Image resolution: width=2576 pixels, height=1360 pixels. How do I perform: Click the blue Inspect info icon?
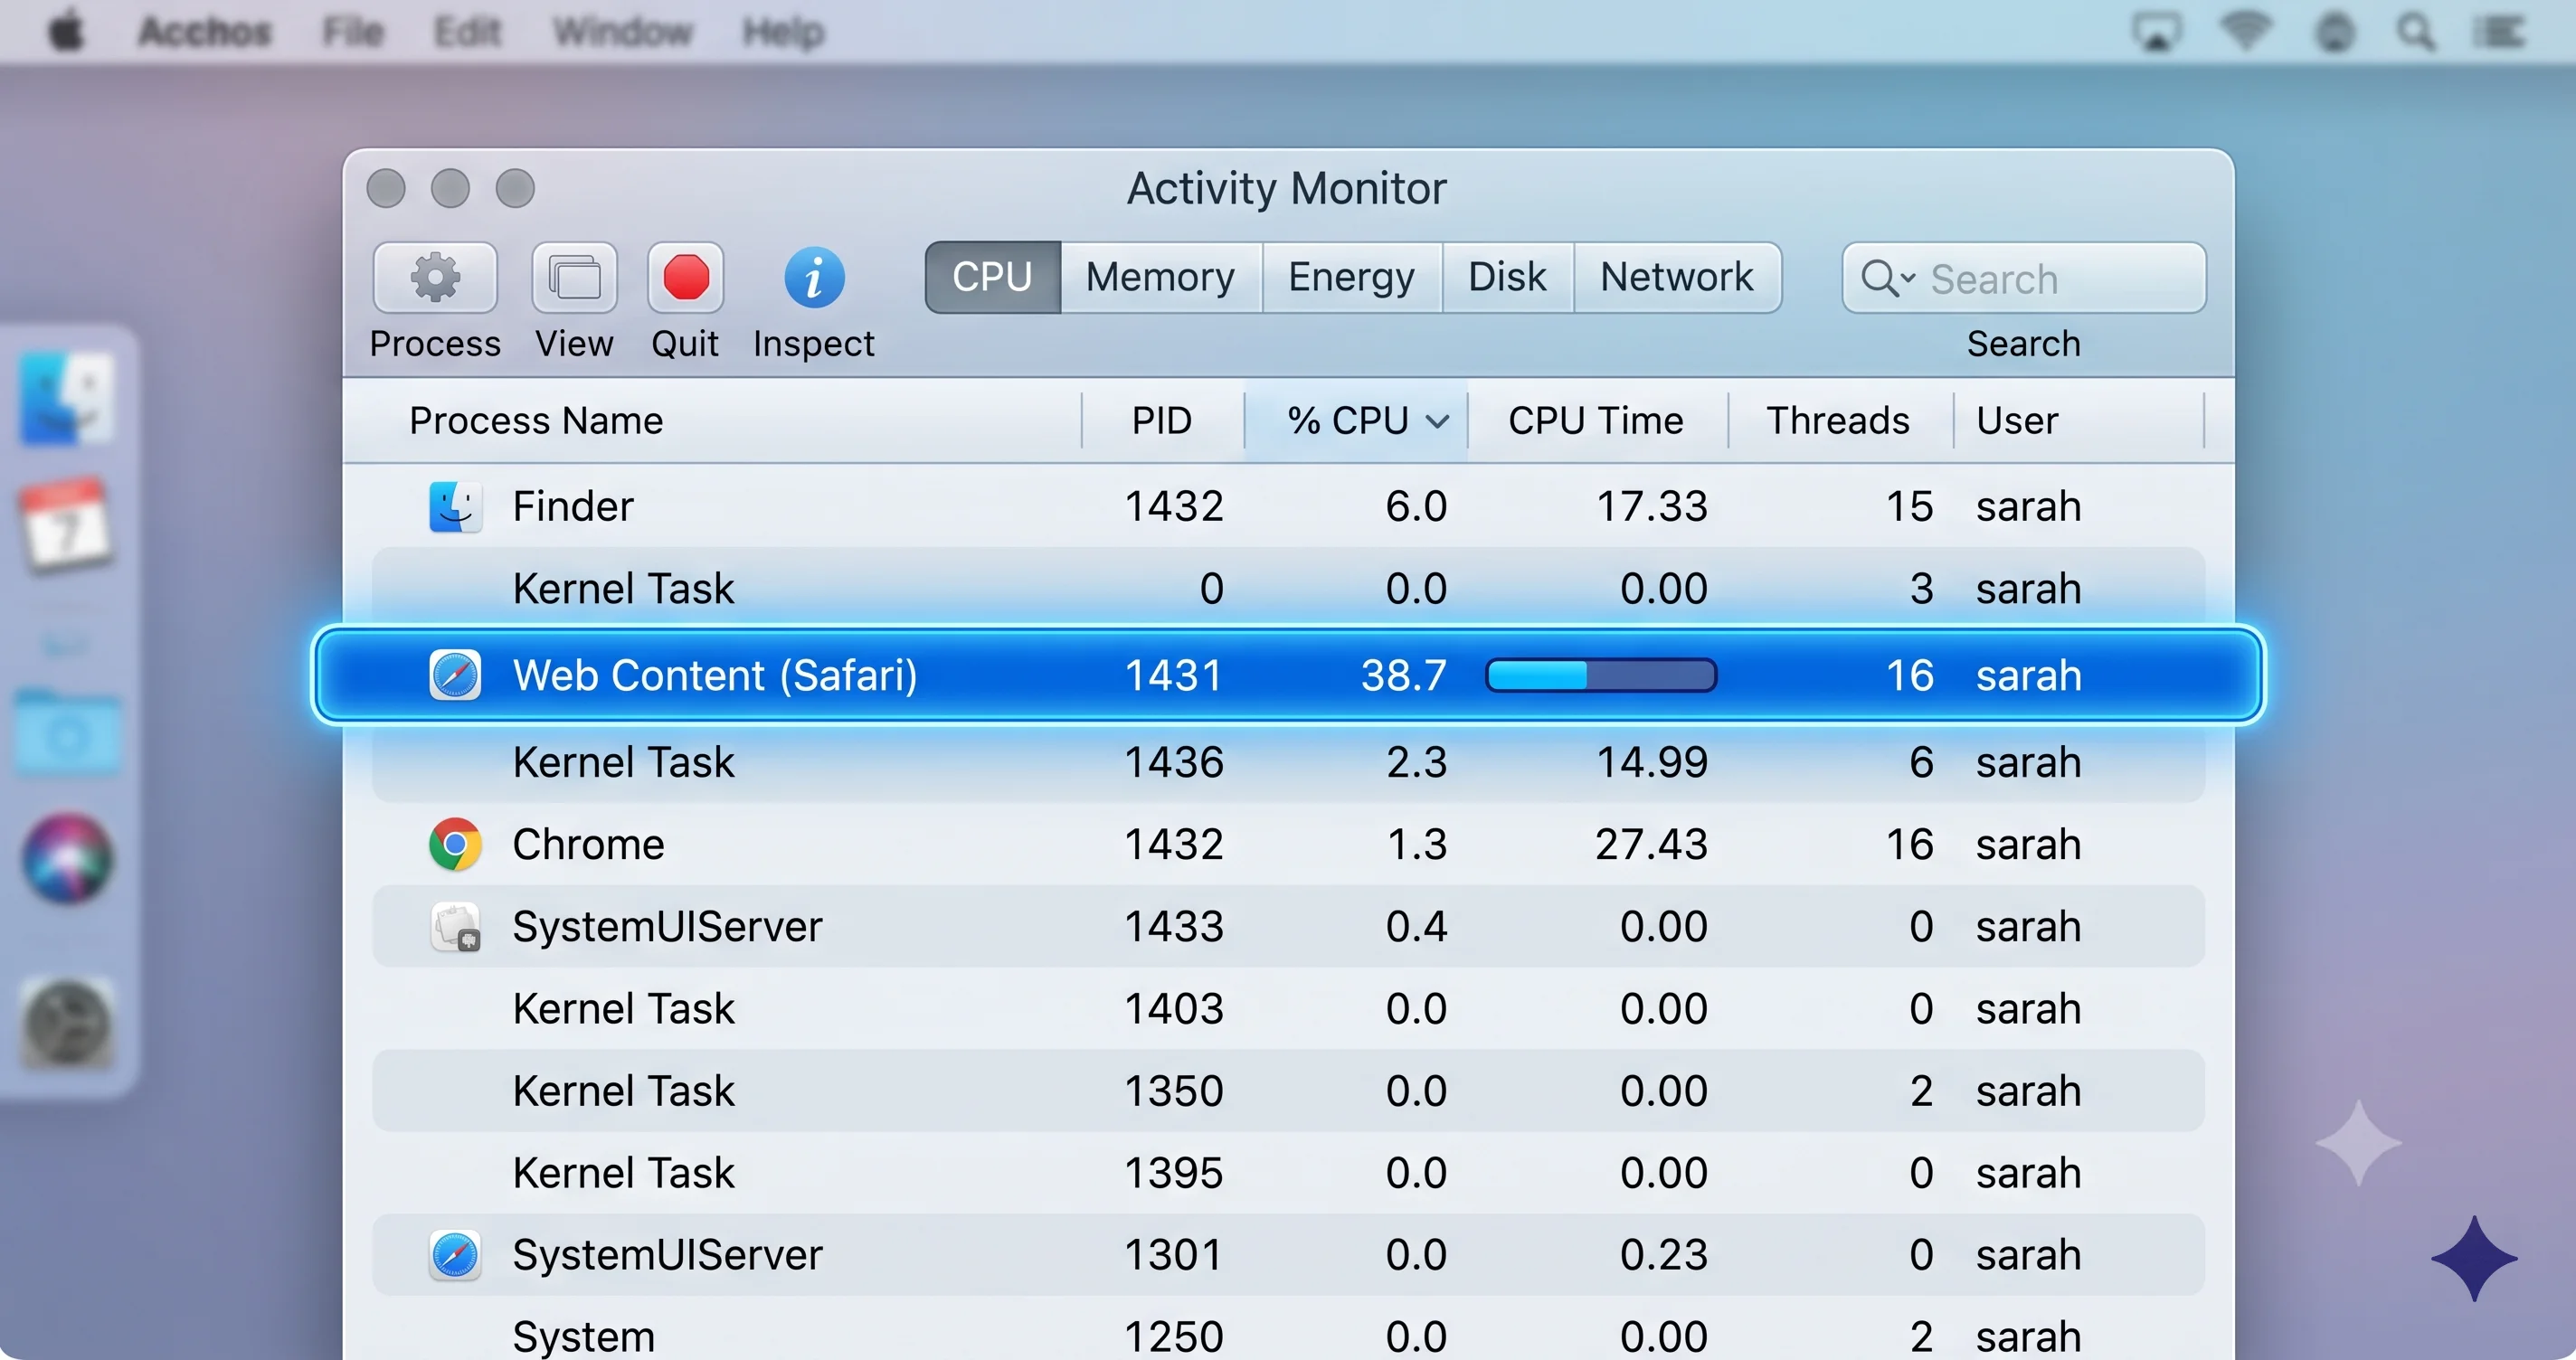click(814, 278)
